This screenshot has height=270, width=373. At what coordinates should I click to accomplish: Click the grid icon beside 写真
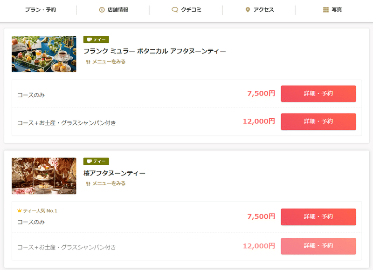click(325, 10)
